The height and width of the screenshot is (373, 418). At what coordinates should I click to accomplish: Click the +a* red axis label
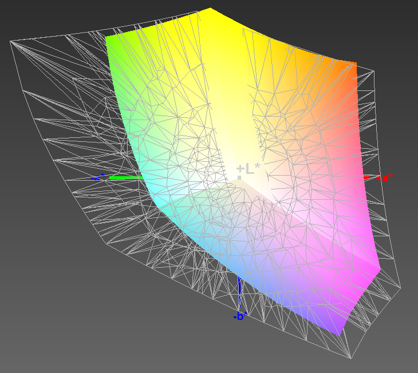[x=384, y=177]
